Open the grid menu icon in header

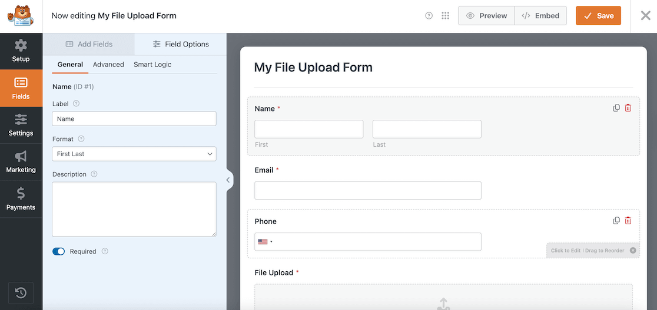point(446,16)
